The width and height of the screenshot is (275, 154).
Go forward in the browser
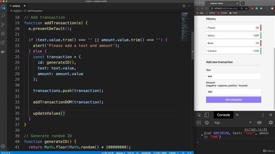(202, 9)
